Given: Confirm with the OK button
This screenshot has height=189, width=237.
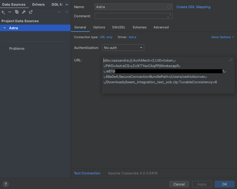Looking at the screenshot, I should [x=225, y=184].
